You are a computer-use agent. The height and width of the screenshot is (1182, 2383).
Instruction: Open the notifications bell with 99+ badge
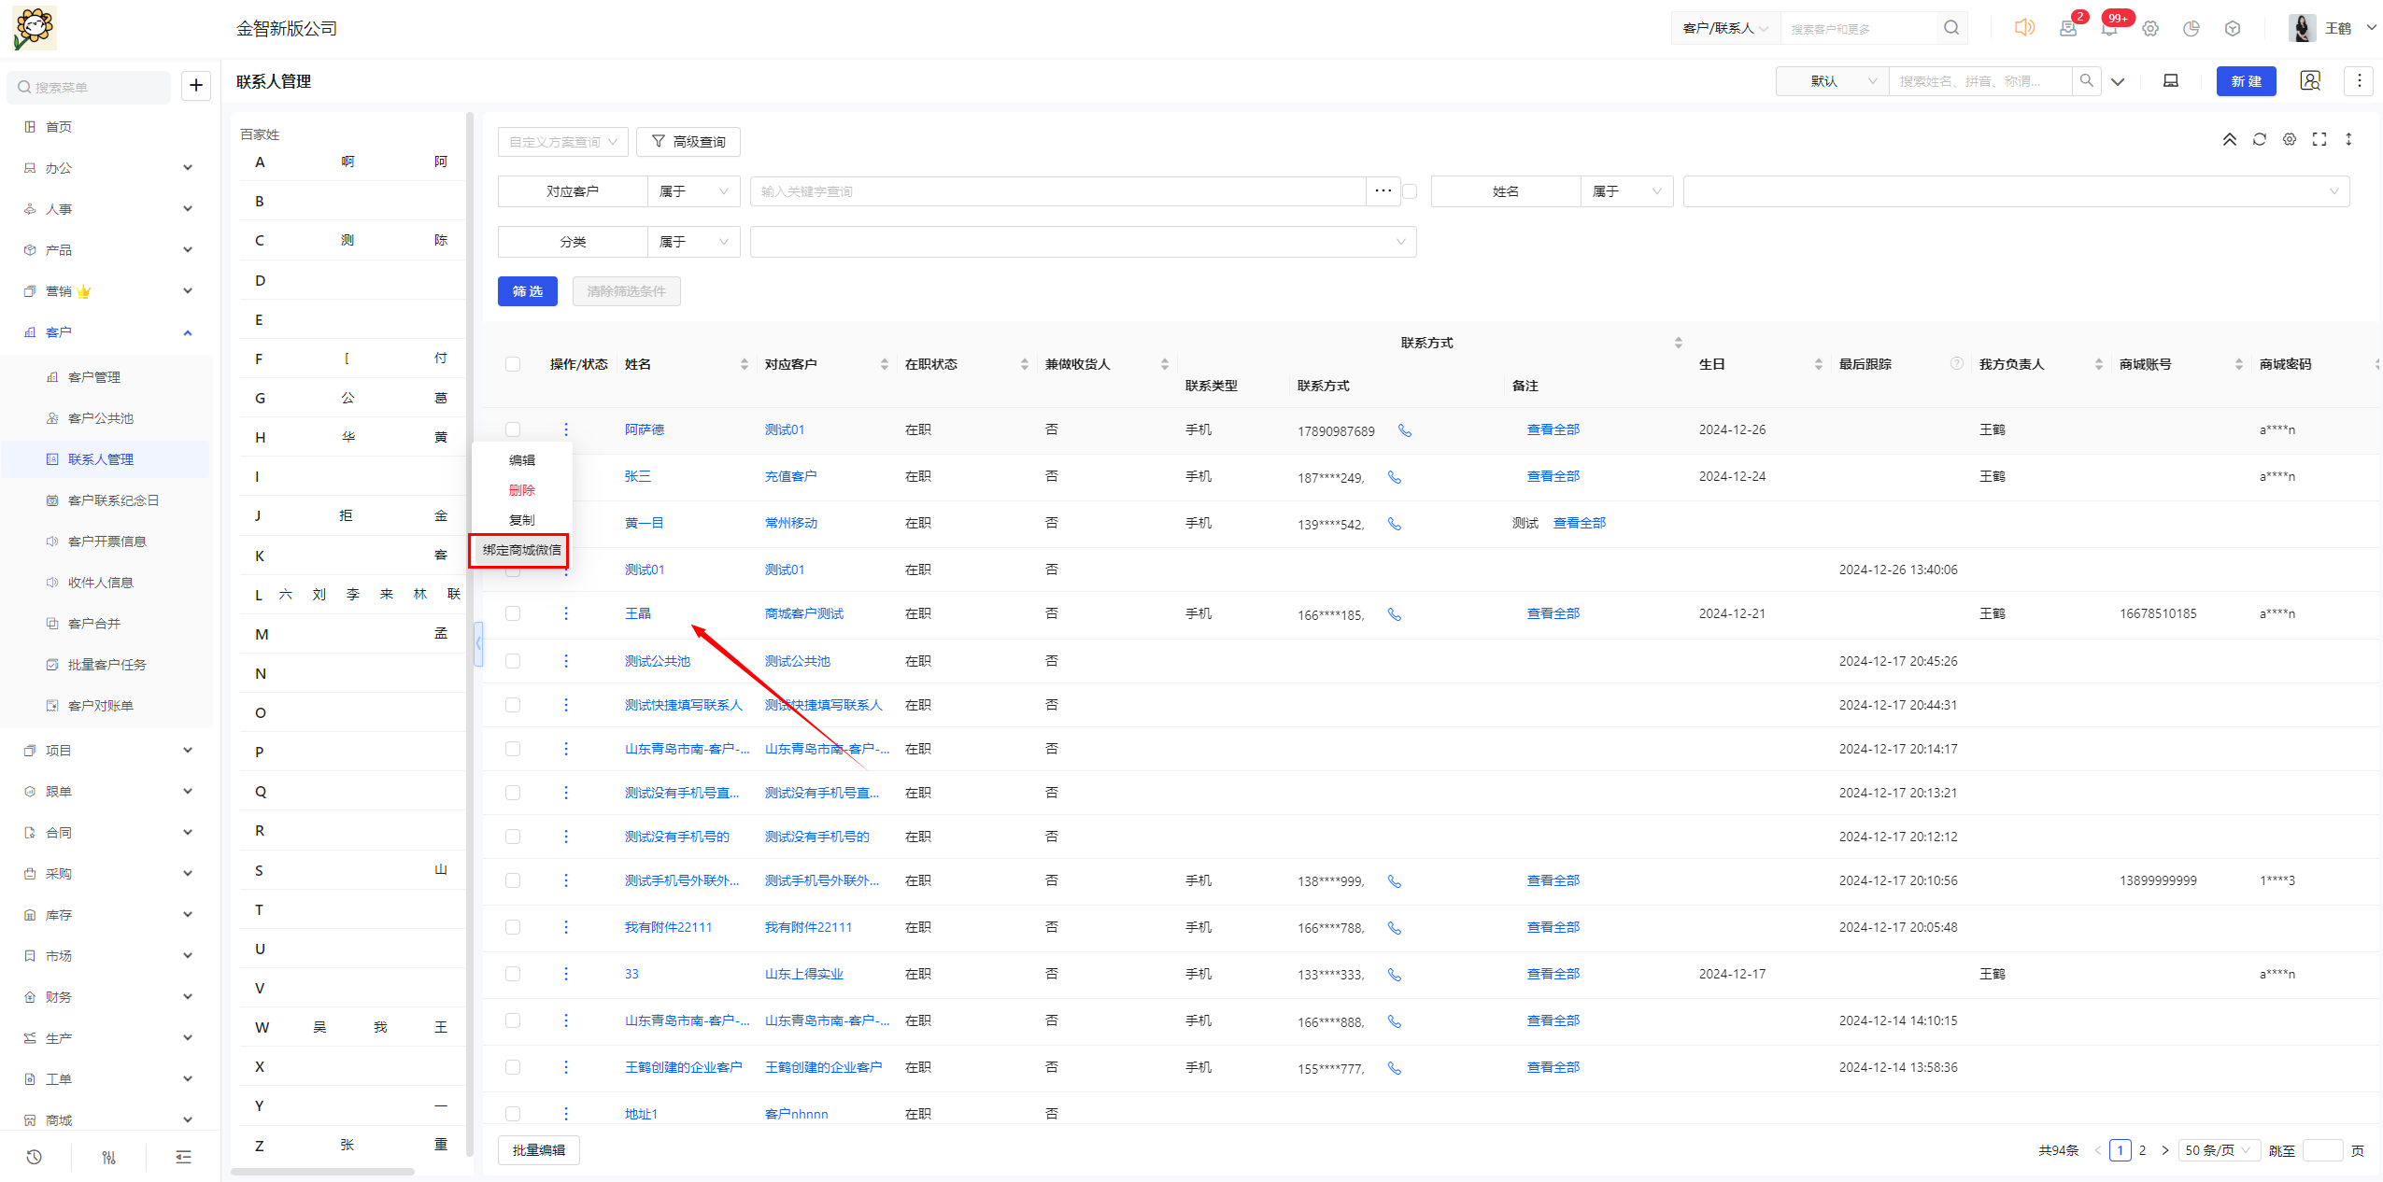[2109, 28]
